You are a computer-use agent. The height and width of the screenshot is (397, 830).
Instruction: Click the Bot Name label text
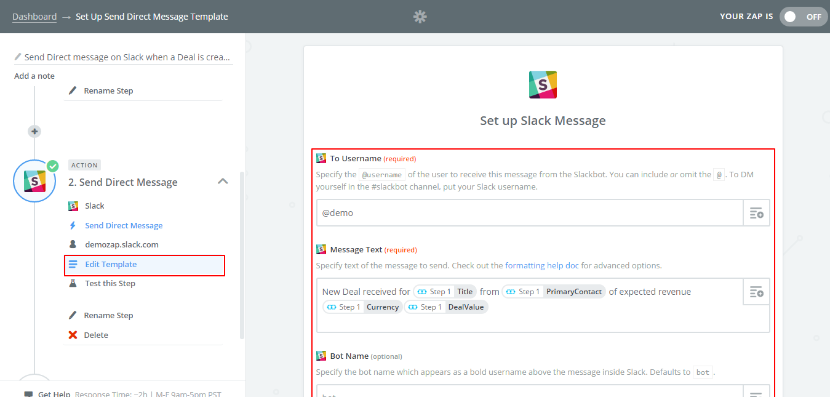[x=349, y=356]
